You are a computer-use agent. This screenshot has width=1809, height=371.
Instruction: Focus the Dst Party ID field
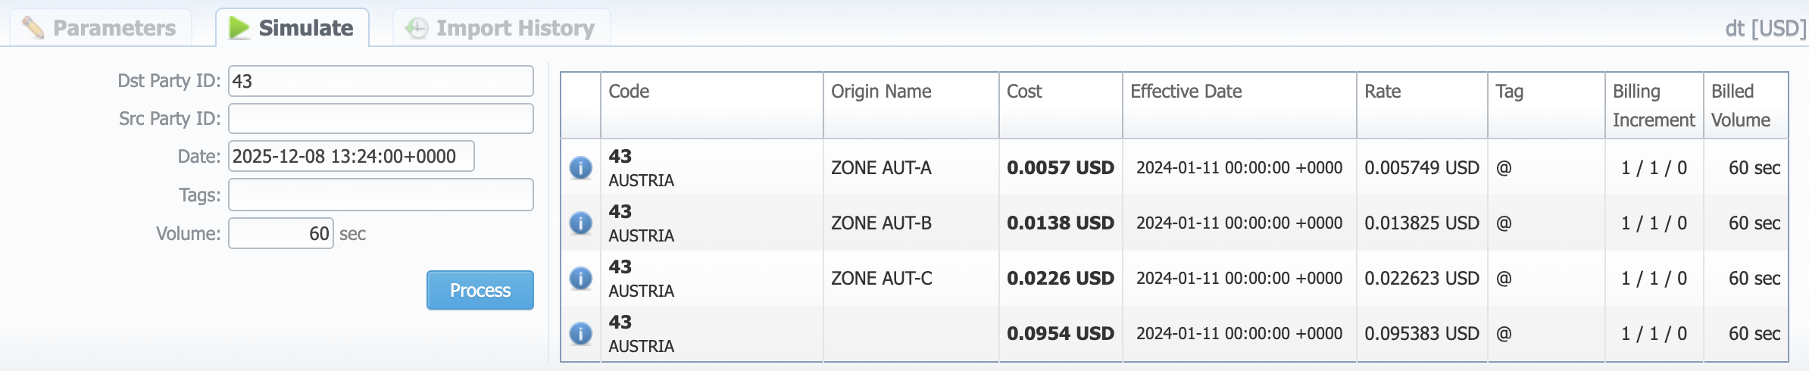pyautogui.click(x=380, y=81)
